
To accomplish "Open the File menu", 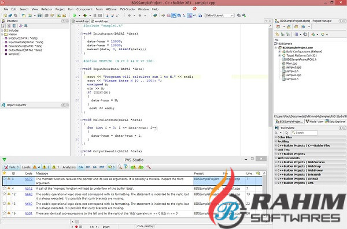I will 6,9.
